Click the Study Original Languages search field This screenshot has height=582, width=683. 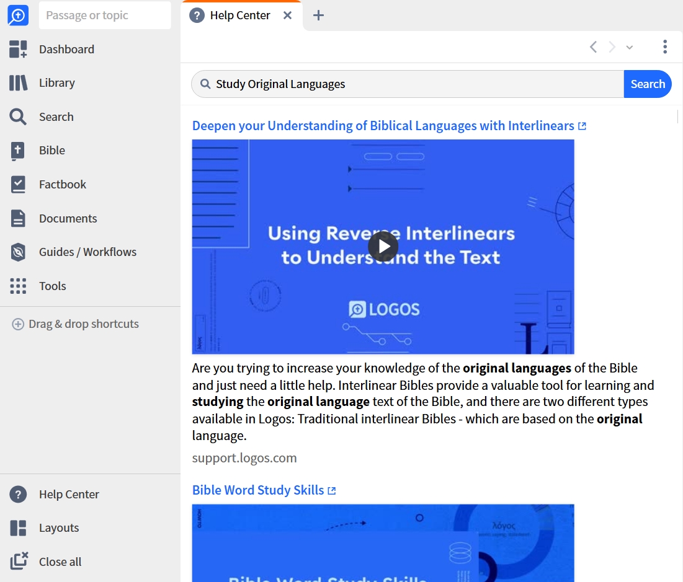pos(408,84)
